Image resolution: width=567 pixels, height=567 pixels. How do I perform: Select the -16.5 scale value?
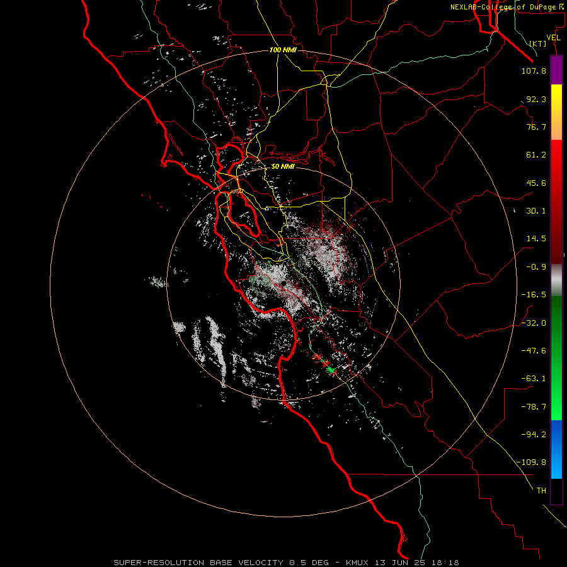click(x=534, y=295)
